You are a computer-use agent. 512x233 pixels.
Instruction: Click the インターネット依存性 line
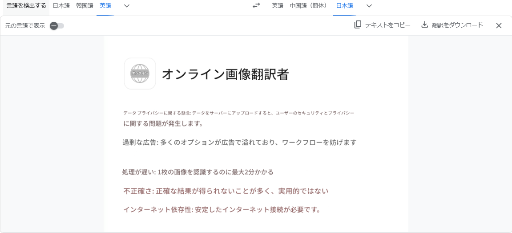[x=222, y=209]
